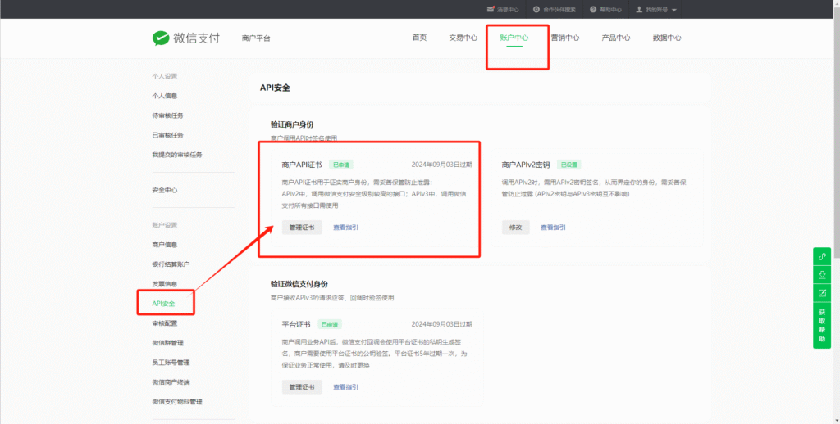The image size is (840, 424).
Task: Switch to the 营销中心 tab
Action: pyautogui.click(x=565, y=38)
